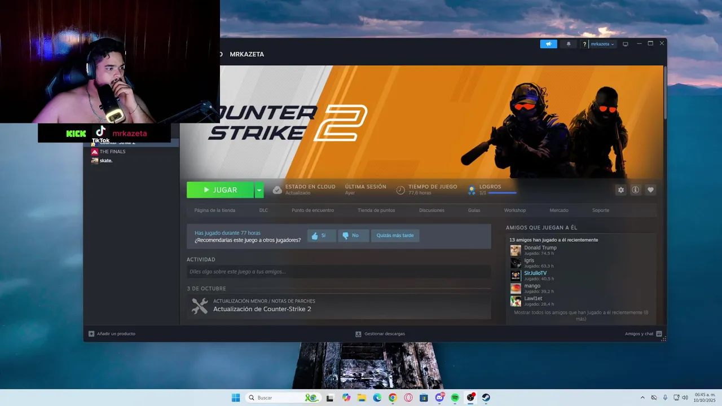Open mango friend entry

(x=532, y=288)
